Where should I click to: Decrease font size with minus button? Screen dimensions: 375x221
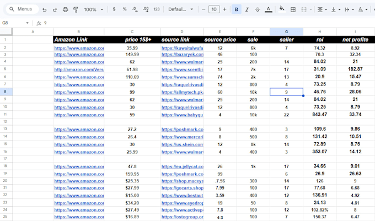203,9
